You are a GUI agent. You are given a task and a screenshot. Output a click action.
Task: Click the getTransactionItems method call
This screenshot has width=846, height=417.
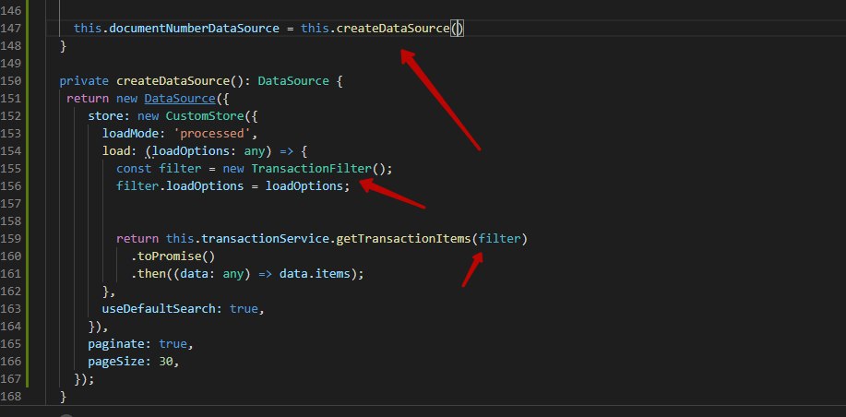403,238
